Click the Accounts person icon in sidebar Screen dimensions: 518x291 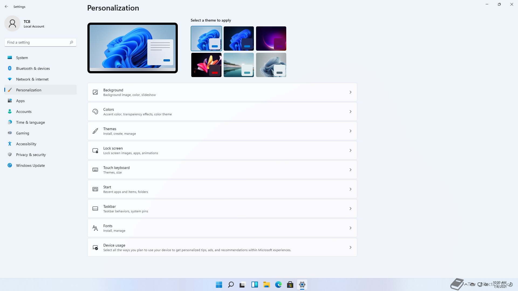(x=10, y=111)
